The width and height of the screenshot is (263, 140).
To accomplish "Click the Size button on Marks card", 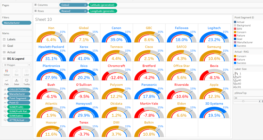I will point(17,72).
